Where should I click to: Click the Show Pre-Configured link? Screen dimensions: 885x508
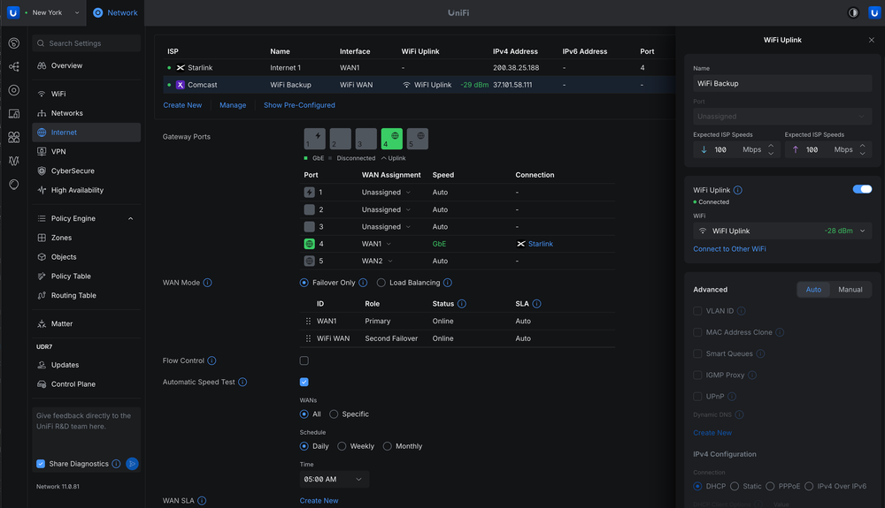[299, 105]
